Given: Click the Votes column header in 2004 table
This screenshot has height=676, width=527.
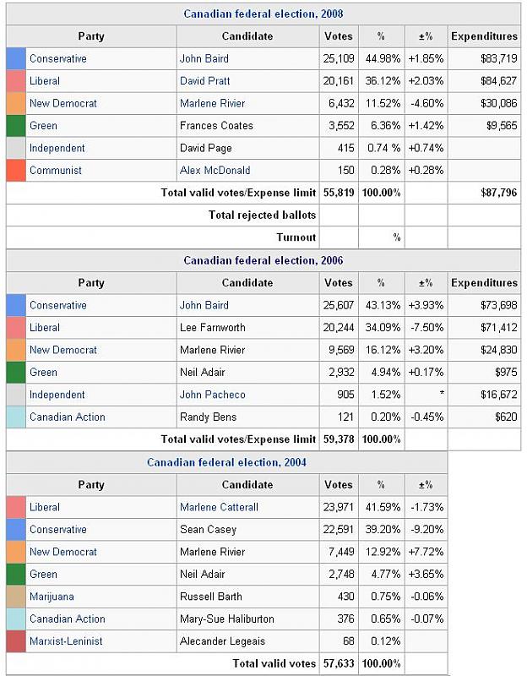Looking at the screenshot, I should (339, 485).
